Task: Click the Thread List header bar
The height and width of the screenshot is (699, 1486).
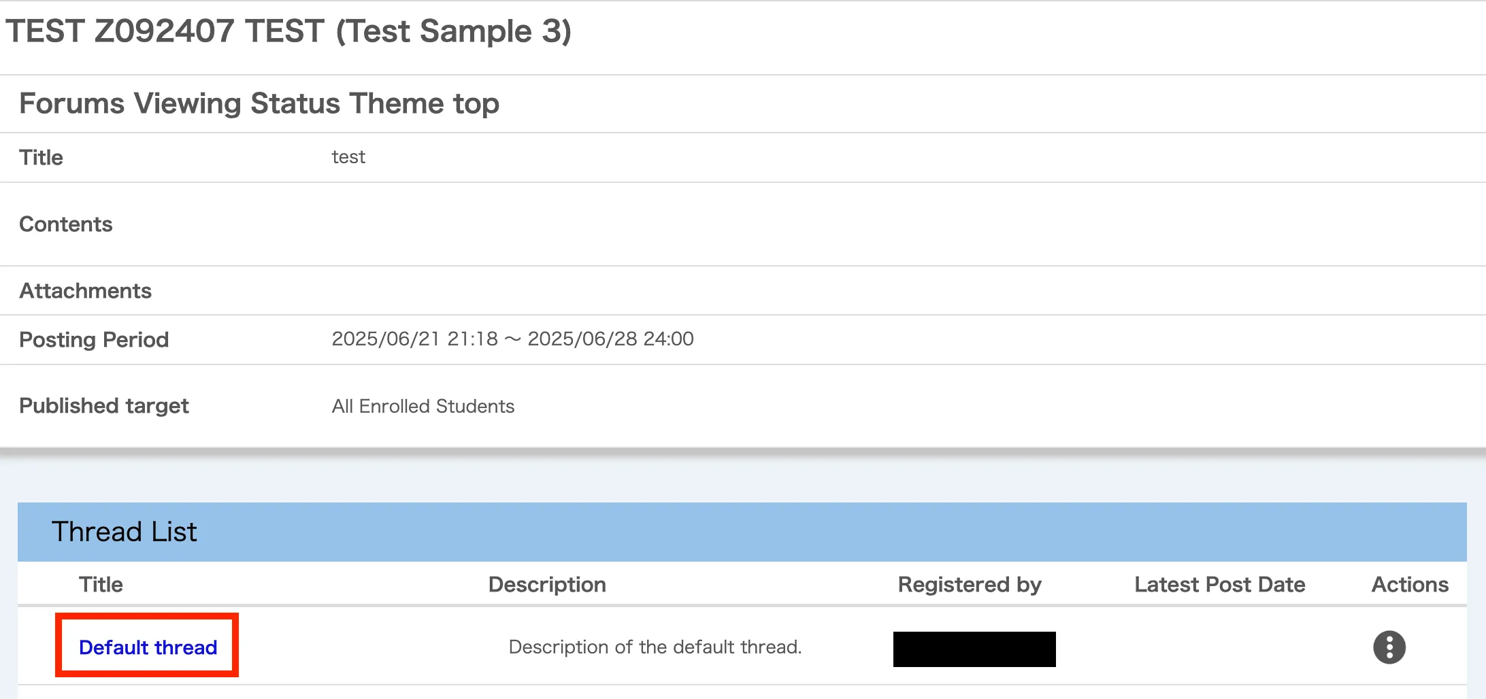Action: [742, 532]
